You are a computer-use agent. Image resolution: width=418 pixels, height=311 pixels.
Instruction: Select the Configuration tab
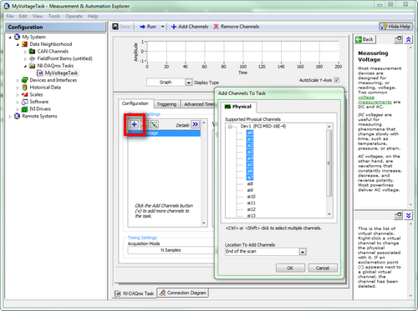pos(135,103)
